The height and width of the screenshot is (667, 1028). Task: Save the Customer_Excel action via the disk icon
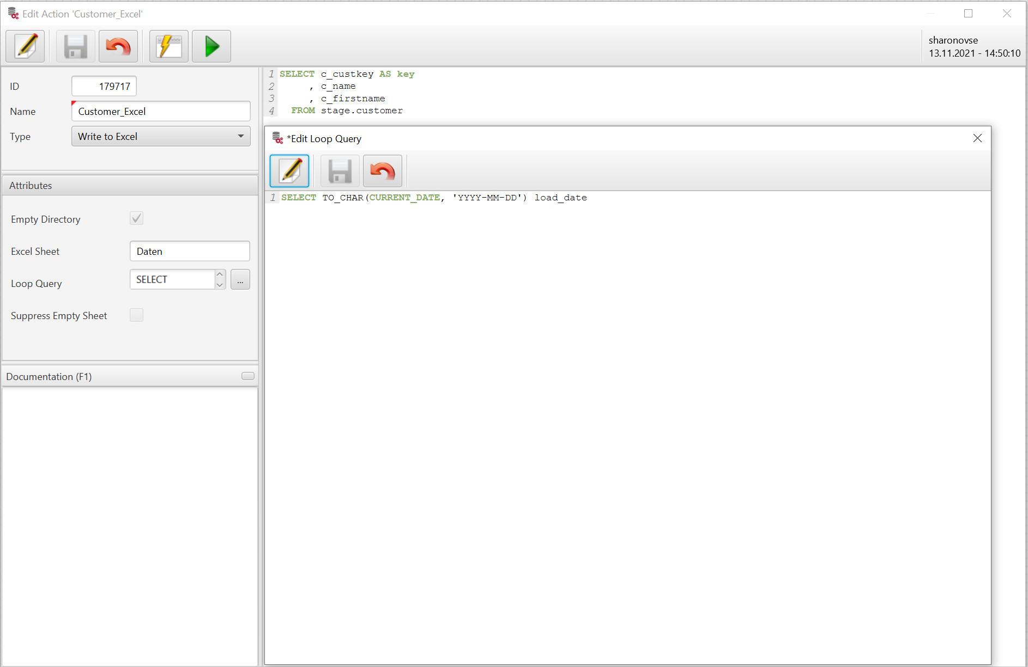point(75,46)
